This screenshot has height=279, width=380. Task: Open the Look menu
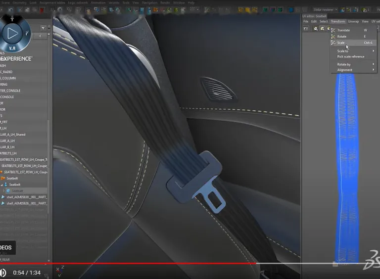(x=33, y=2)
